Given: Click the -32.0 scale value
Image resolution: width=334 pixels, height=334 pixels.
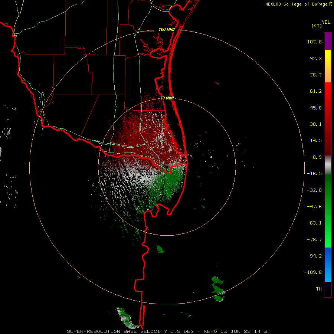Looking at the screenshot, I should 314,190.
